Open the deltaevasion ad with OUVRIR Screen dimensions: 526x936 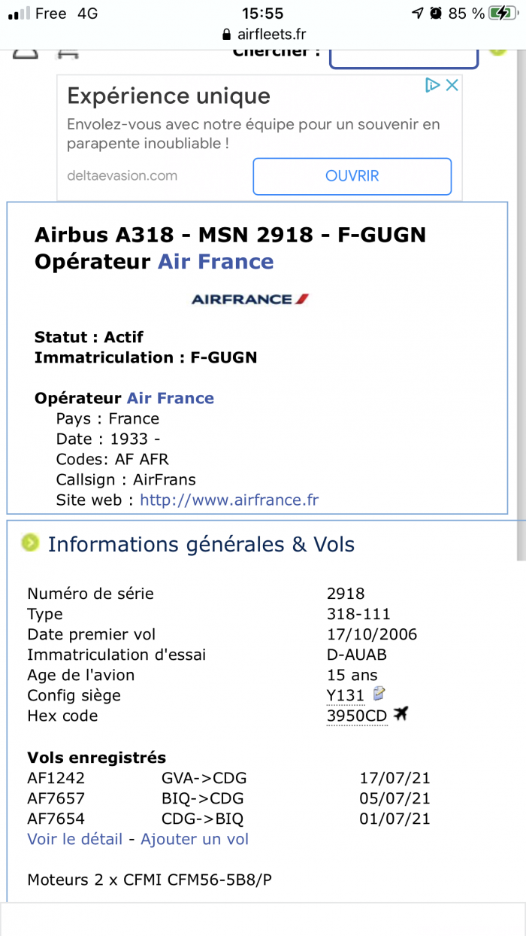352,176
